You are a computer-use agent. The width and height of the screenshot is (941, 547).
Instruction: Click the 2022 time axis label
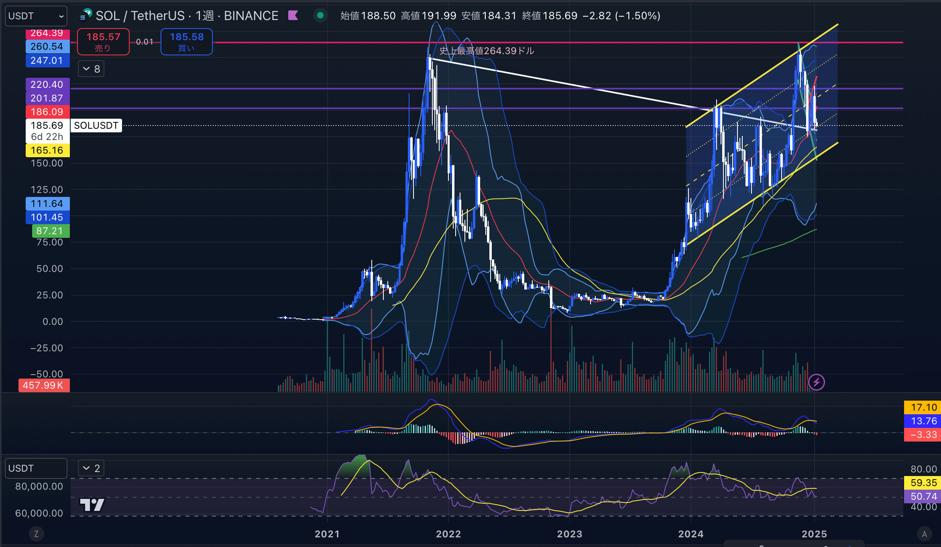tap(448, 534)
